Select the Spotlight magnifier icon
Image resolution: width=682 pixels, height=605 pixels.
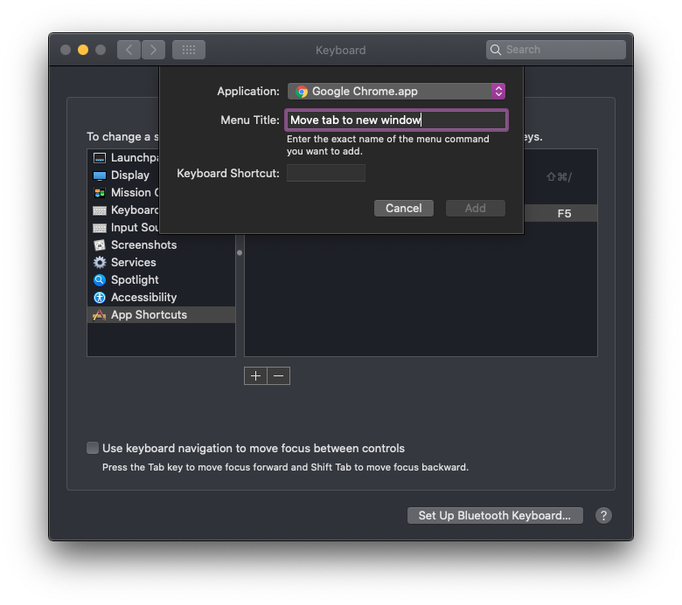click(x=100, y=280)
